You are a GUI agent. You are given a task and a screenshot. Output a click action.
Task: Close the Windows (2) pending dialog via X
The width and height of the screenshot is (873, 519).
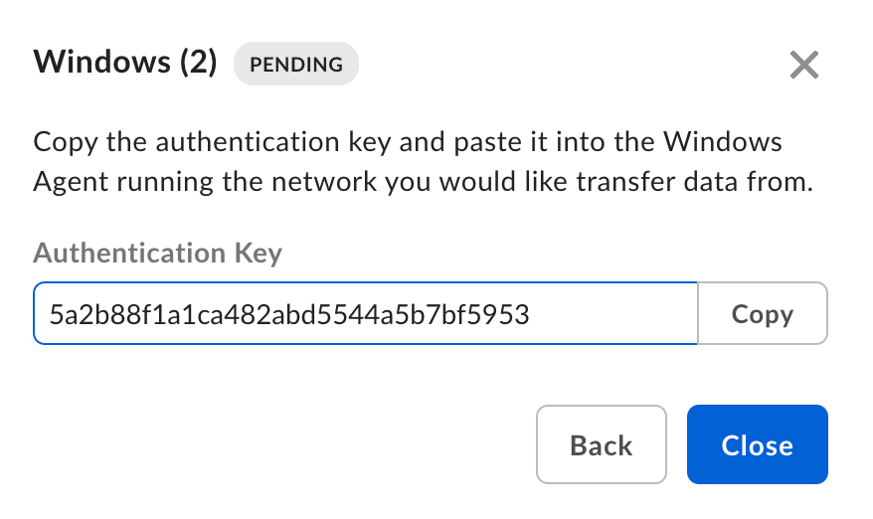click(x=803, y=66)
